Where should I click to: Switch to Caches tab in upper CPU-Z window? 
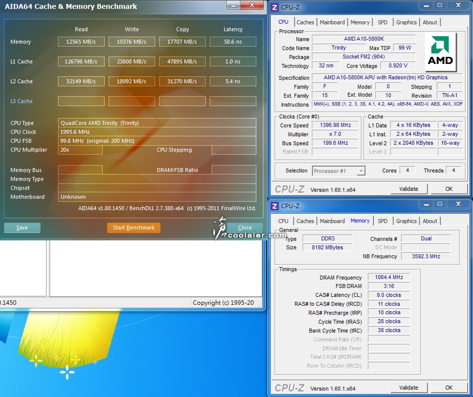[x=305, y=22]
